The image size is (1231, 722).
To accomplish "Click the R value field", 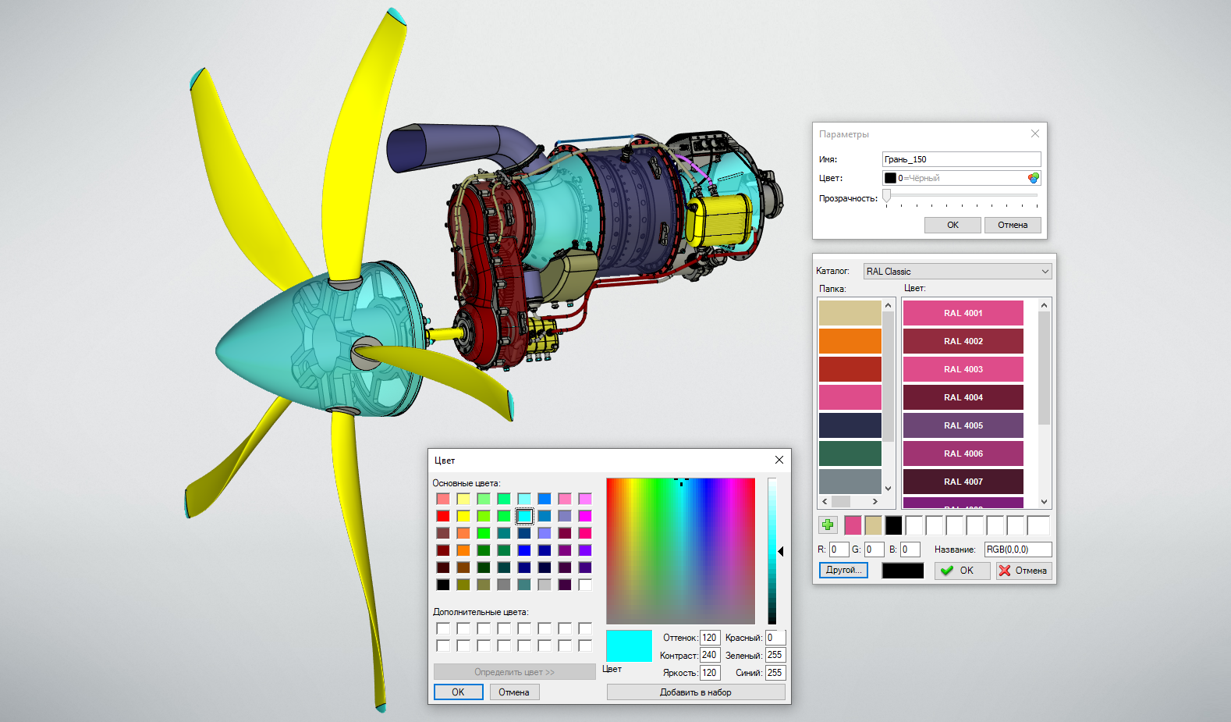I will click(x=839, y=550).
